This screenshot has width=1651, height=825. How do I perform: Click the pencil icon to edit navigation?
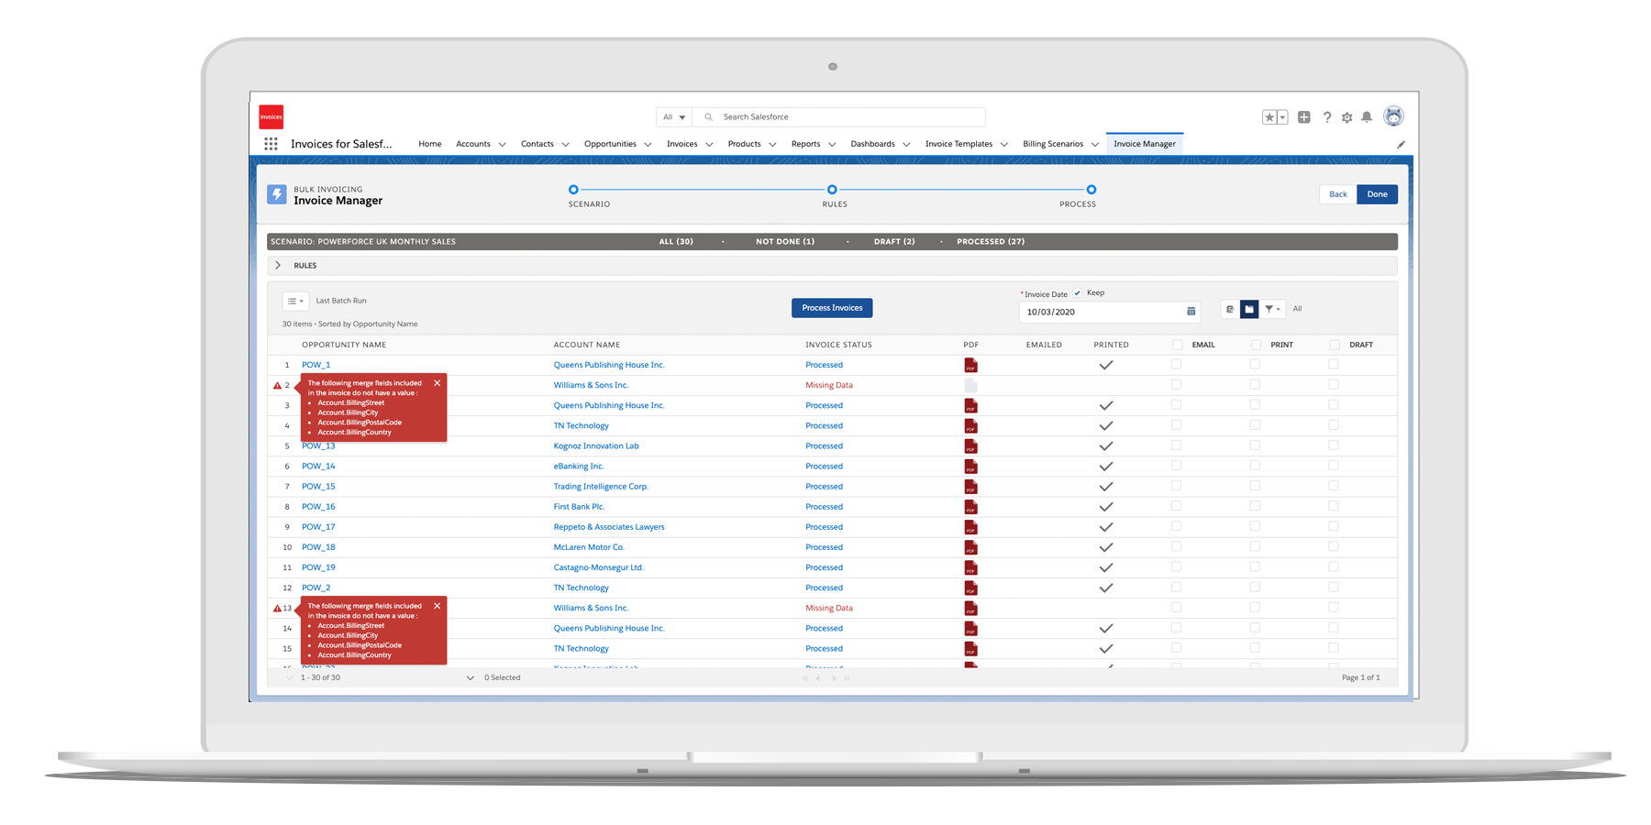click(x=1401, y=145)
